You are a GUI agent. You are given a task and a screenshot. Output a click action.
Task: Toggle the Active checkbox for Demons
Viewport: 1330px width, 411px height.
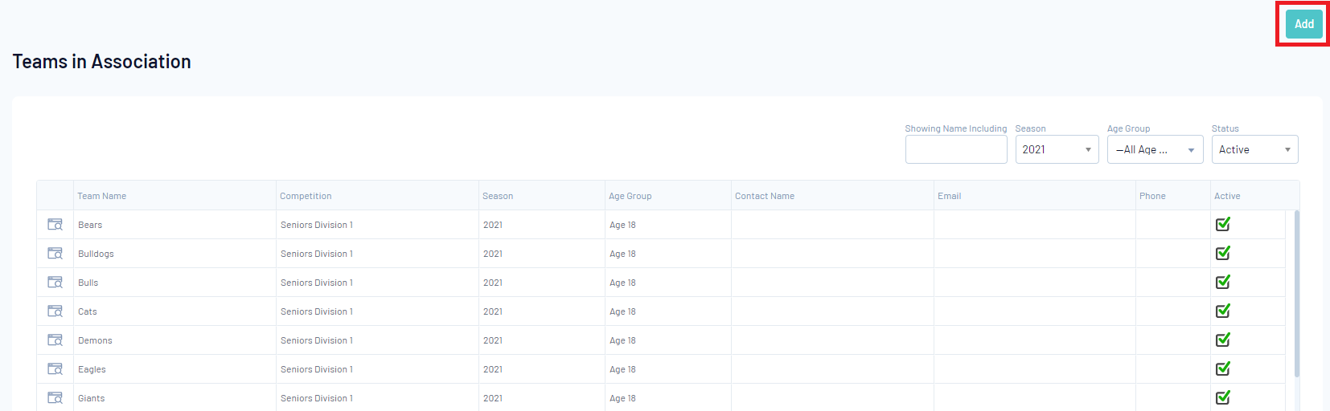click(x=1223, y=340)
